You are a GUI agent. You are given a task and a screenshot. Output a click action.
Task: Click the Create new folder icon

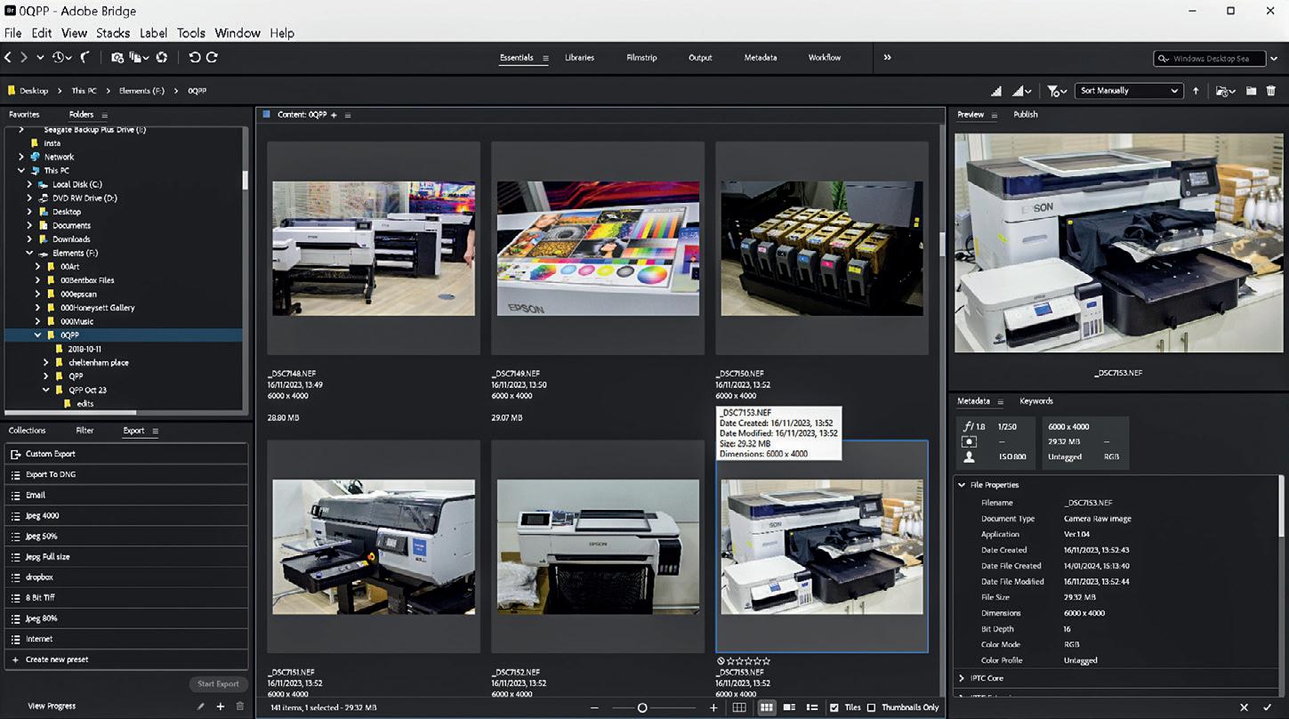(x=1251, y=91)
